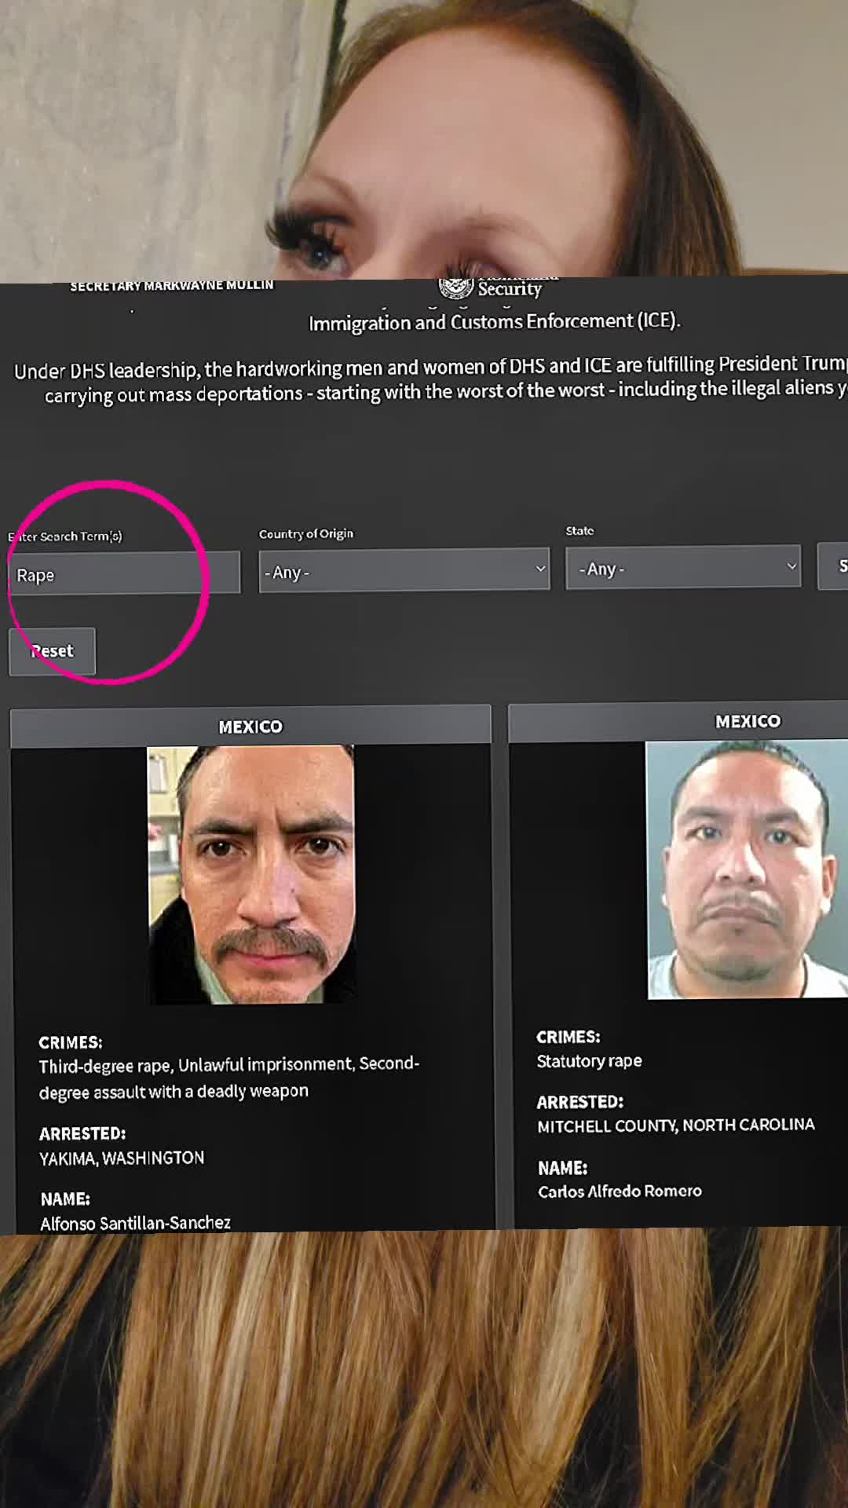This screenshot has width=848, height=1508.
Task: Click the Statutory rape crime text
Action: pos(589,1061)
